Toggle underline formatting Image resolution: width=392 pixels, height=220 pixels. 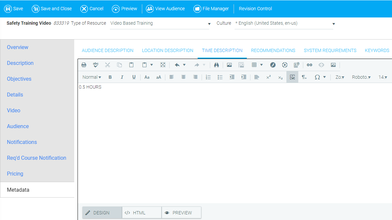(x=134, y=77)
